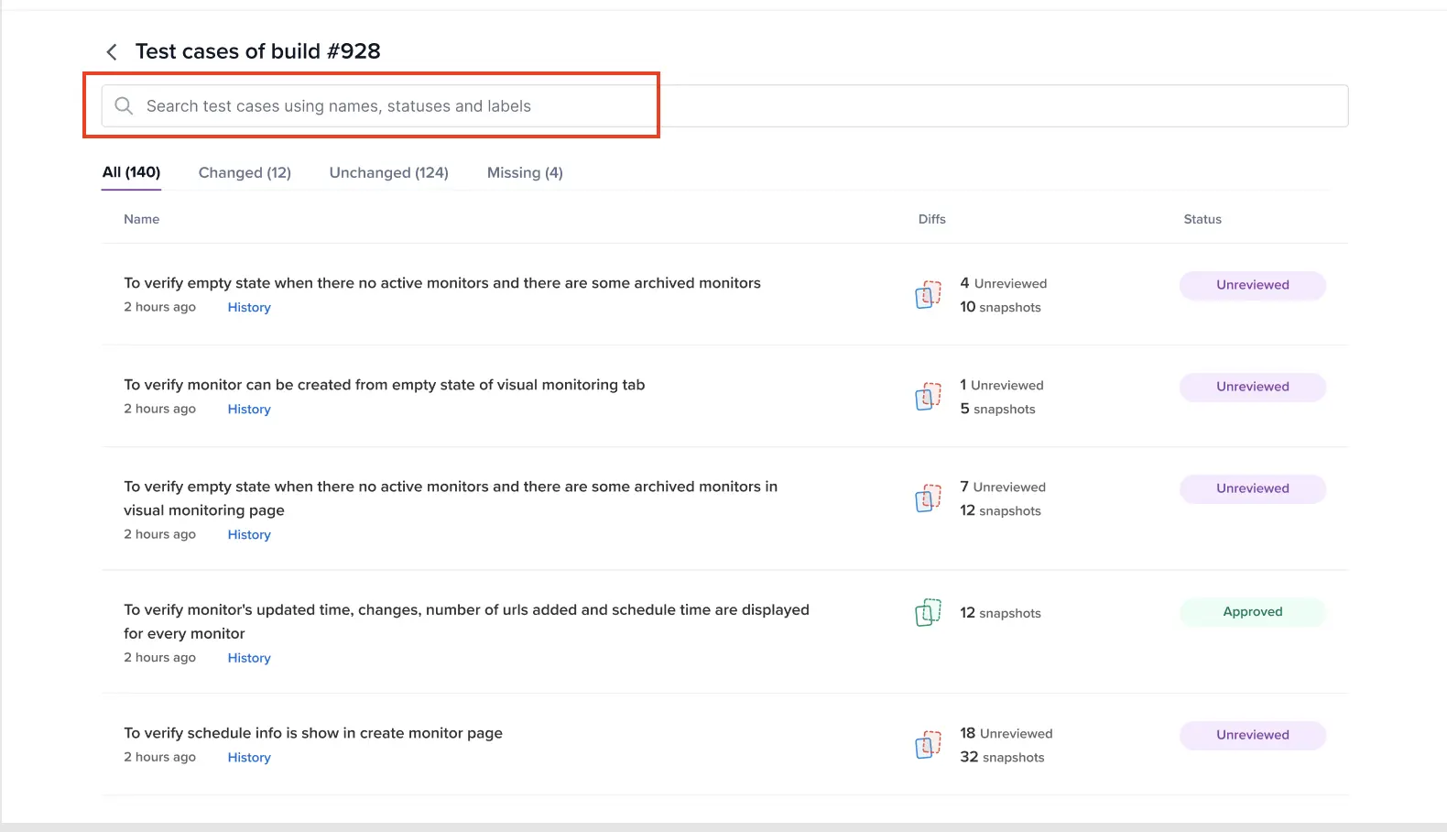Viewport: 1447px width, 832px height.
Task: Click diff icon for the 4 Unreviewed test
Action: [x=928, y=295]
